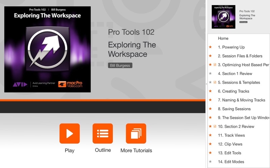
Task: Toggle star beside 12. Clip Views
Action: coord(210,144)
